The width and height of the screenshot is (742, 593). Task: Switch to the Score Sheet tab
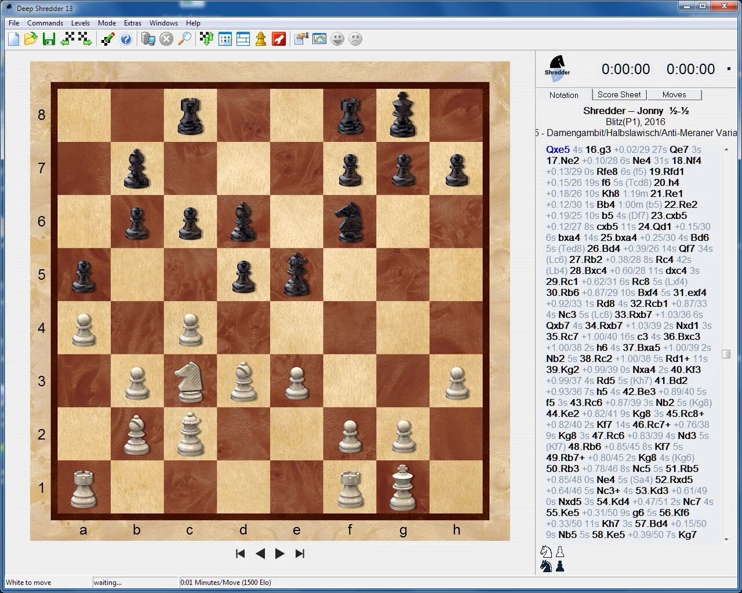(619, 94)
